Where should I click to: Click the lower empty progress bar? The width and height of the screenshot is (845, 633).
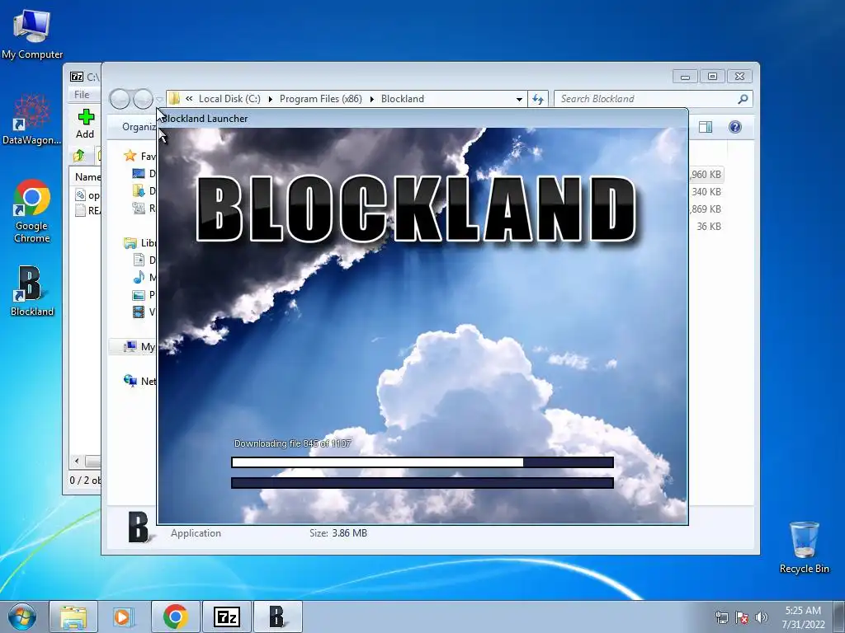(x=422, y=483)
